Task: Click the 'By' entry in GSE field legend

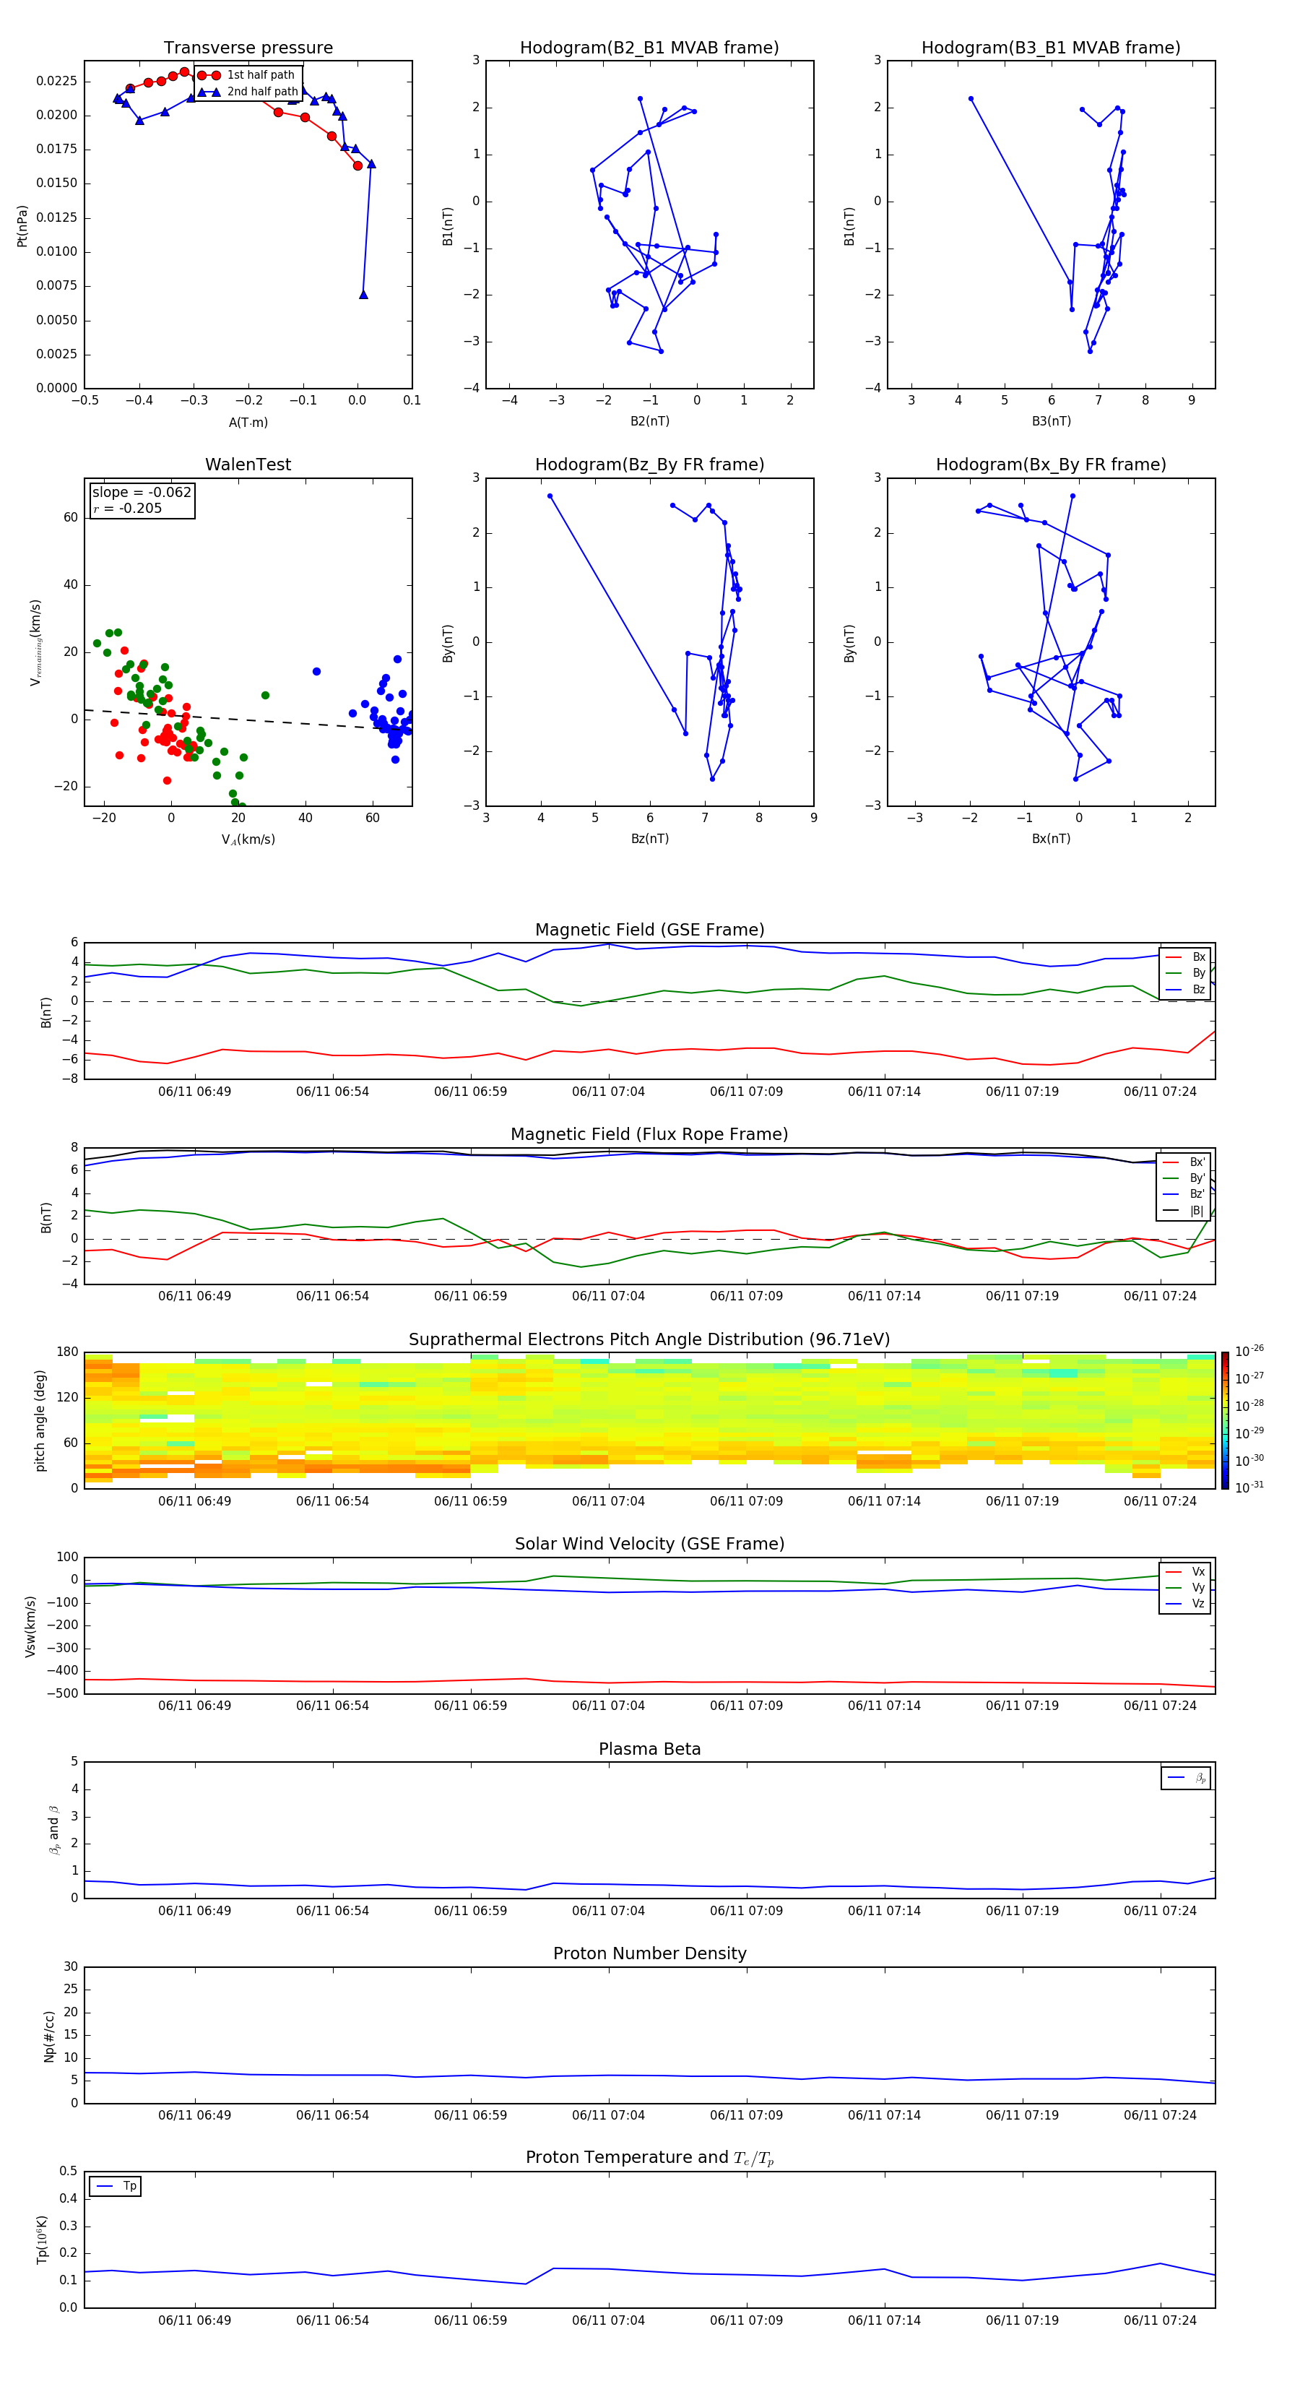Action: tap(1185, 972)
